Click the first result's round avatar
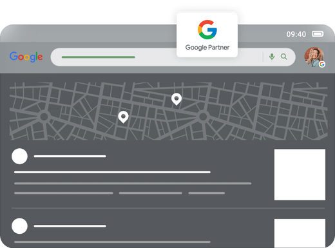Image resolution: width=335 pixels, height=248 pixels. tap(19, 156)
